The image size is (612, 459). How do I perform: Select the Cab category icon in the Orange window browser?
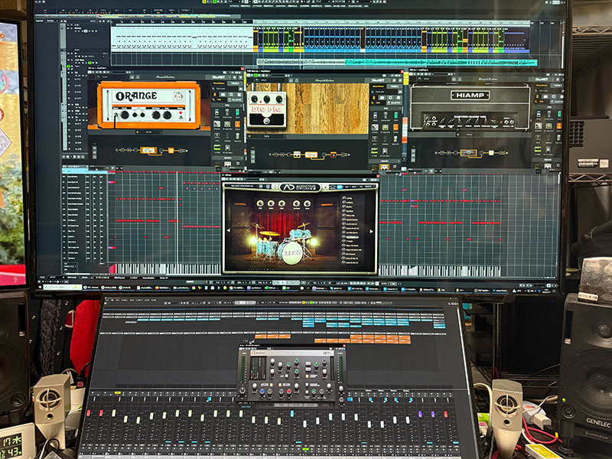tap(231, 94)
